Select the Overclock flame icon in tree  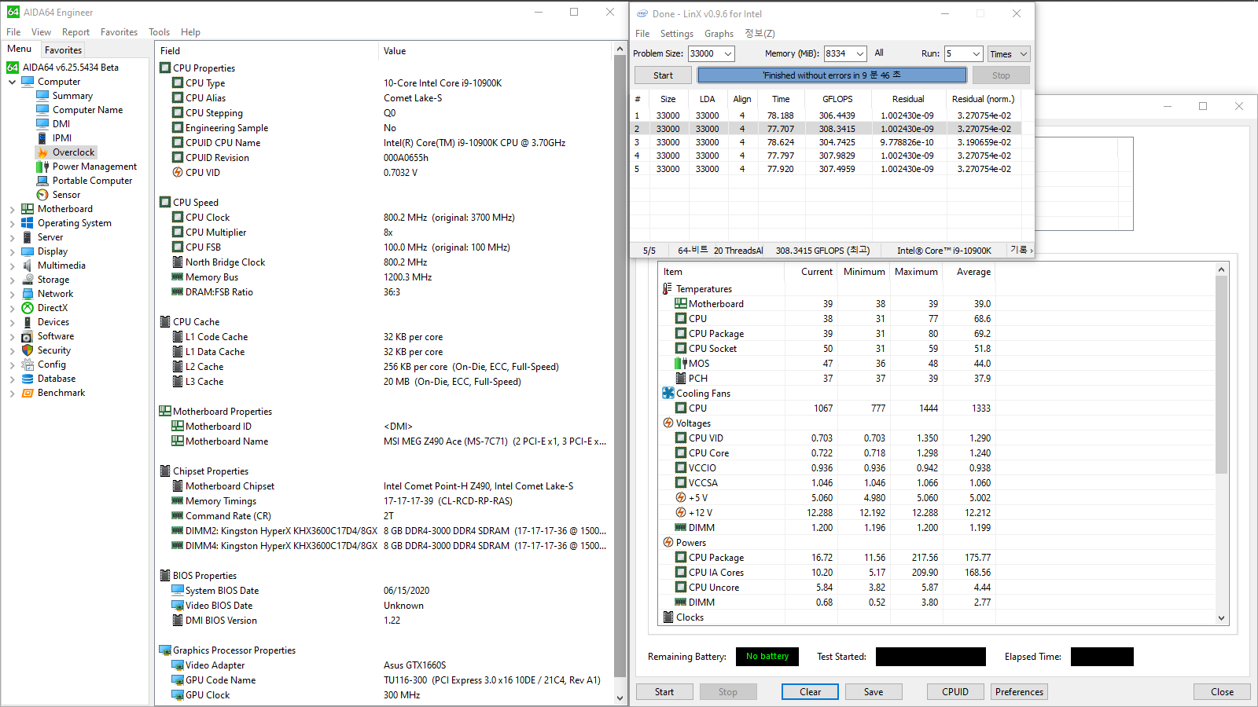pyautogui.click(x=42, y=152)
